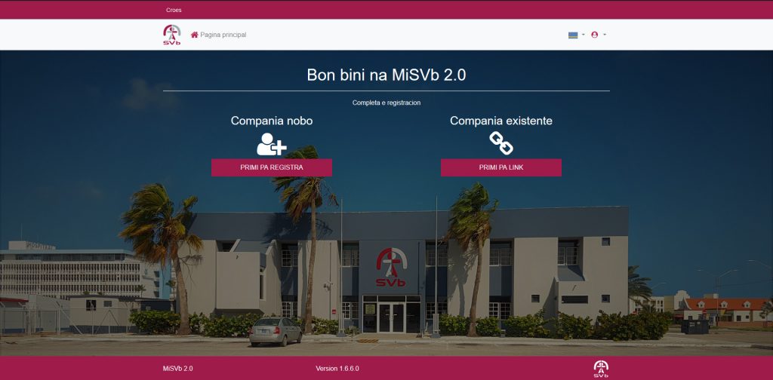Screen dimensions: 773x380
Task: Click the Compania nobo heading
Action: pyautogui.click(x=272, y=121)
